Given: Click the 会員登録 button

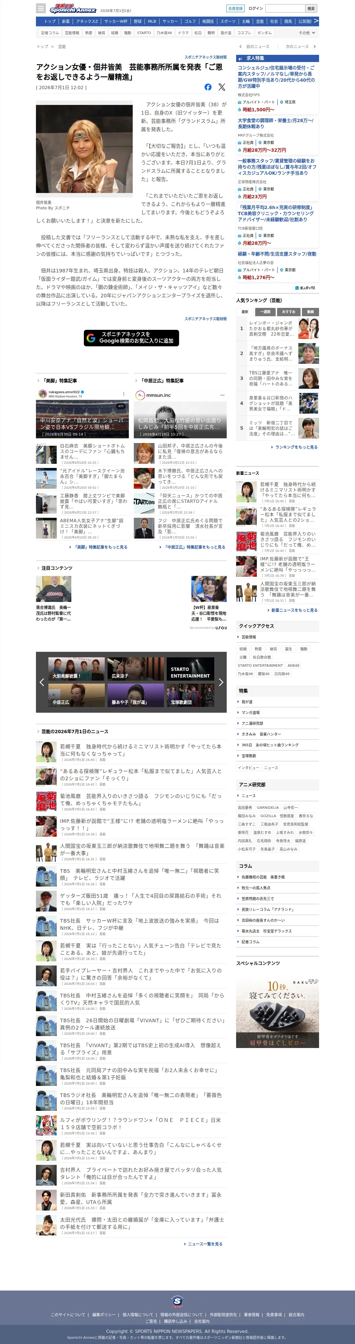Looking at the screenshot, I should [236, 8].
